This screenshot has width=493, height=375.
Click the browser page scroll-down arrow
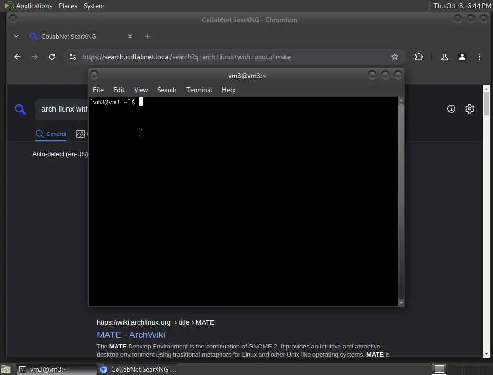coord(486,354)
